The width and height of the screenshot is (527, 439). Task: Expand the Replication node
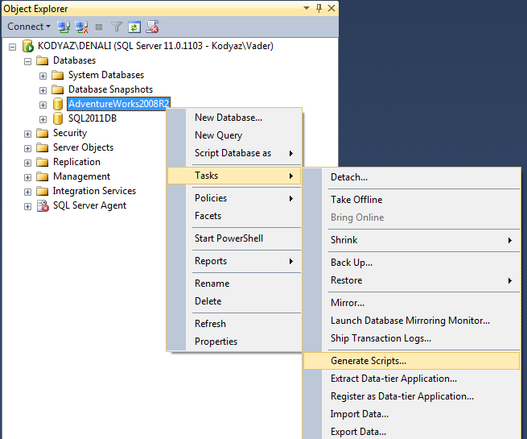[27, 163]
